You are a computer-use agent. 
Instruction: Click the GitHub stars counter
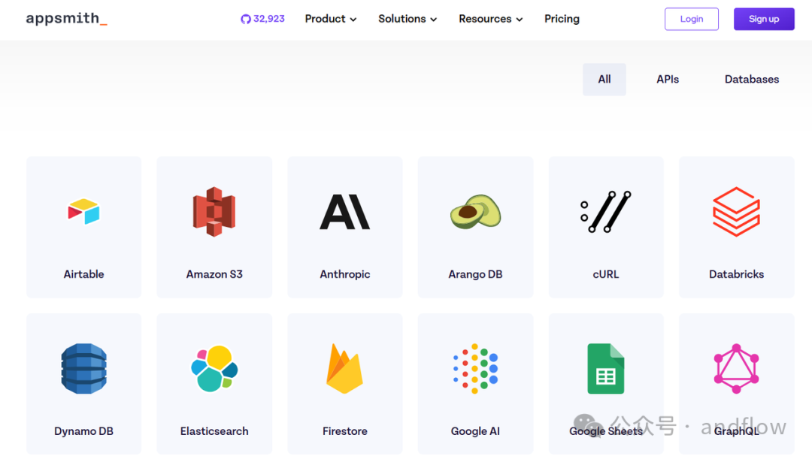tap(262, 19)
